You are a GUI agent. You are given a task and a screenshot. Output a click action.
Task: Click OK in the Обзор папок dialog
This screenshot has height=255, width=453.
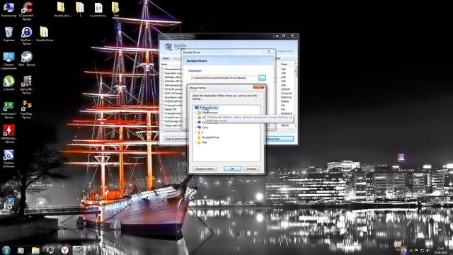pyautogui.click(x=232, y=169)
